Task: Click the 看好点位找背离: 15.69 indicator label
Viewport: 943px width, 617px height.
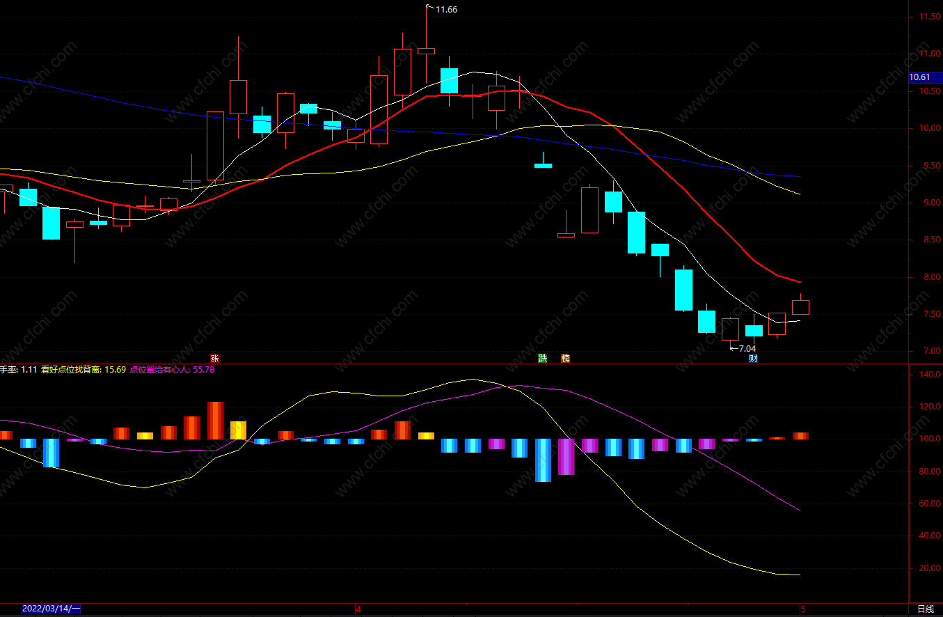Action: click(x=84, y=370)
